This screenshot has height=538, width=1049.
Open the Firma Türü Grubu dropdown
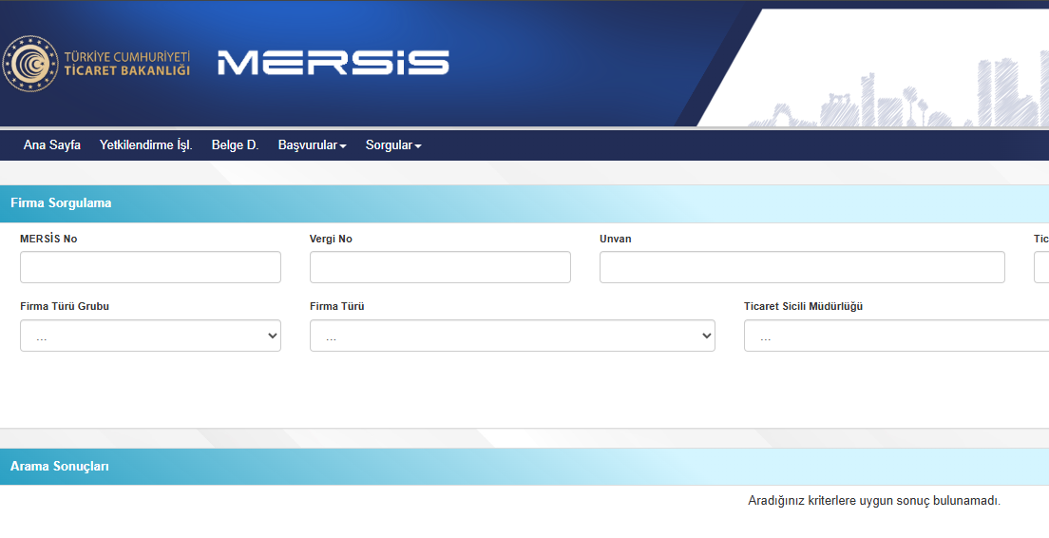(150, 336)
